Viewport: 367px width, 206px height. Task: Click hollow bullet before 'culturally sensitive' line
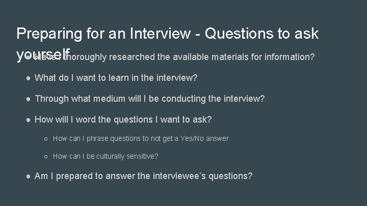(46, 157)
